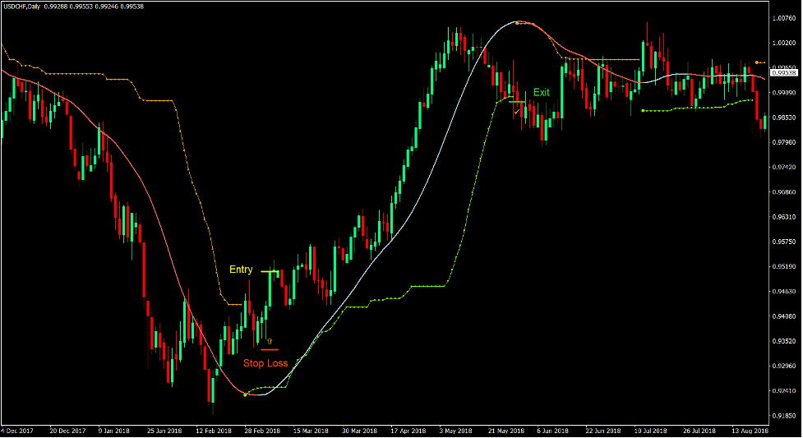
Task: Click the 21 May 2018 date label
Action: (506, 431)
